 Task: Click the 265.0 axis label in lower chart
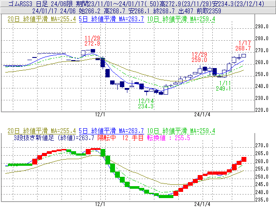[262, 153]
